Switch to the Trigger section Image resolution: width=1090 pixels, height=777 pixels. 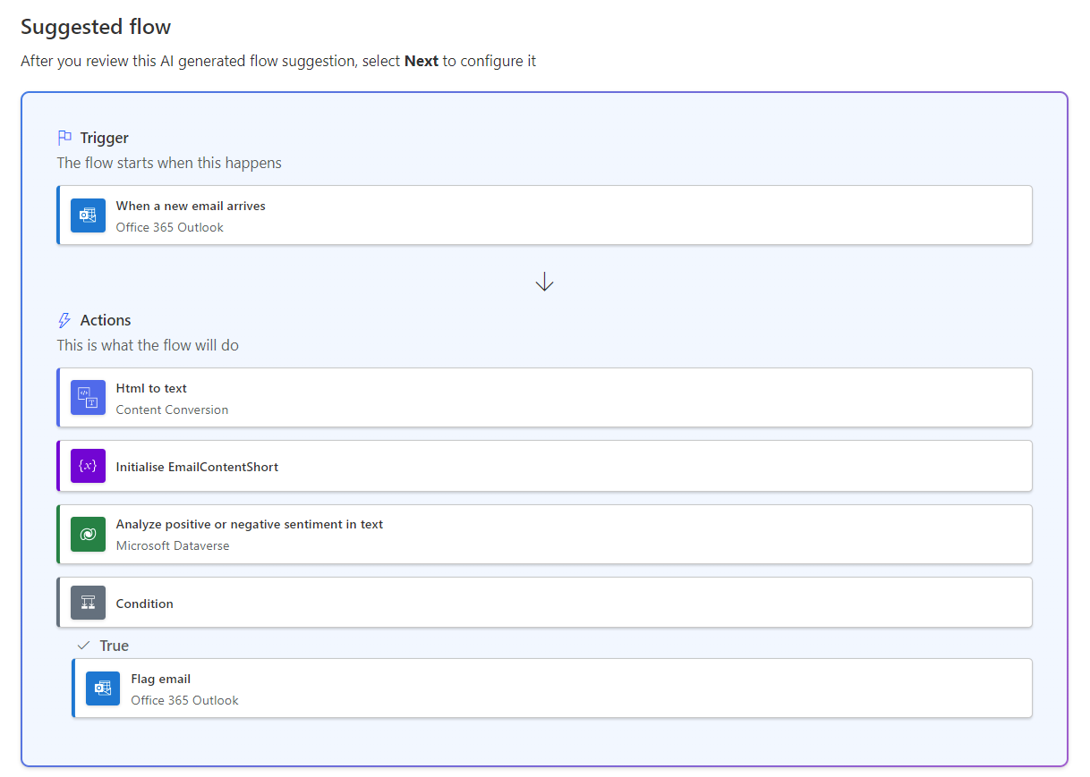(x=106, y=137)
